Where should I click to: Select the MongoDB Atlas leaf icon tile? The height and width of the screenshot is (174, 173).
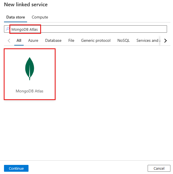click(30, 74)
